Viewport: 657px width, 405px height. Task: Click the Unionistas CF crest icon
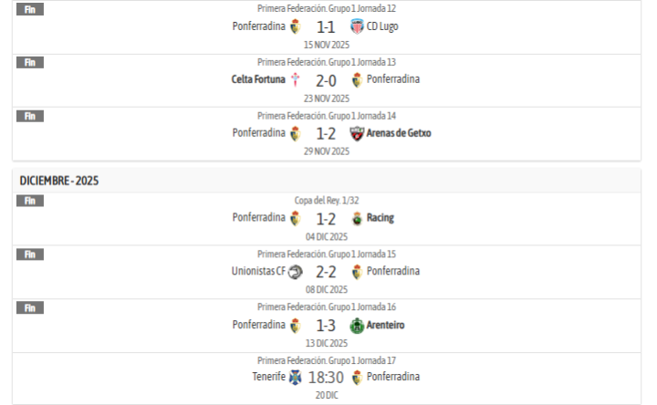coord(295,272)
